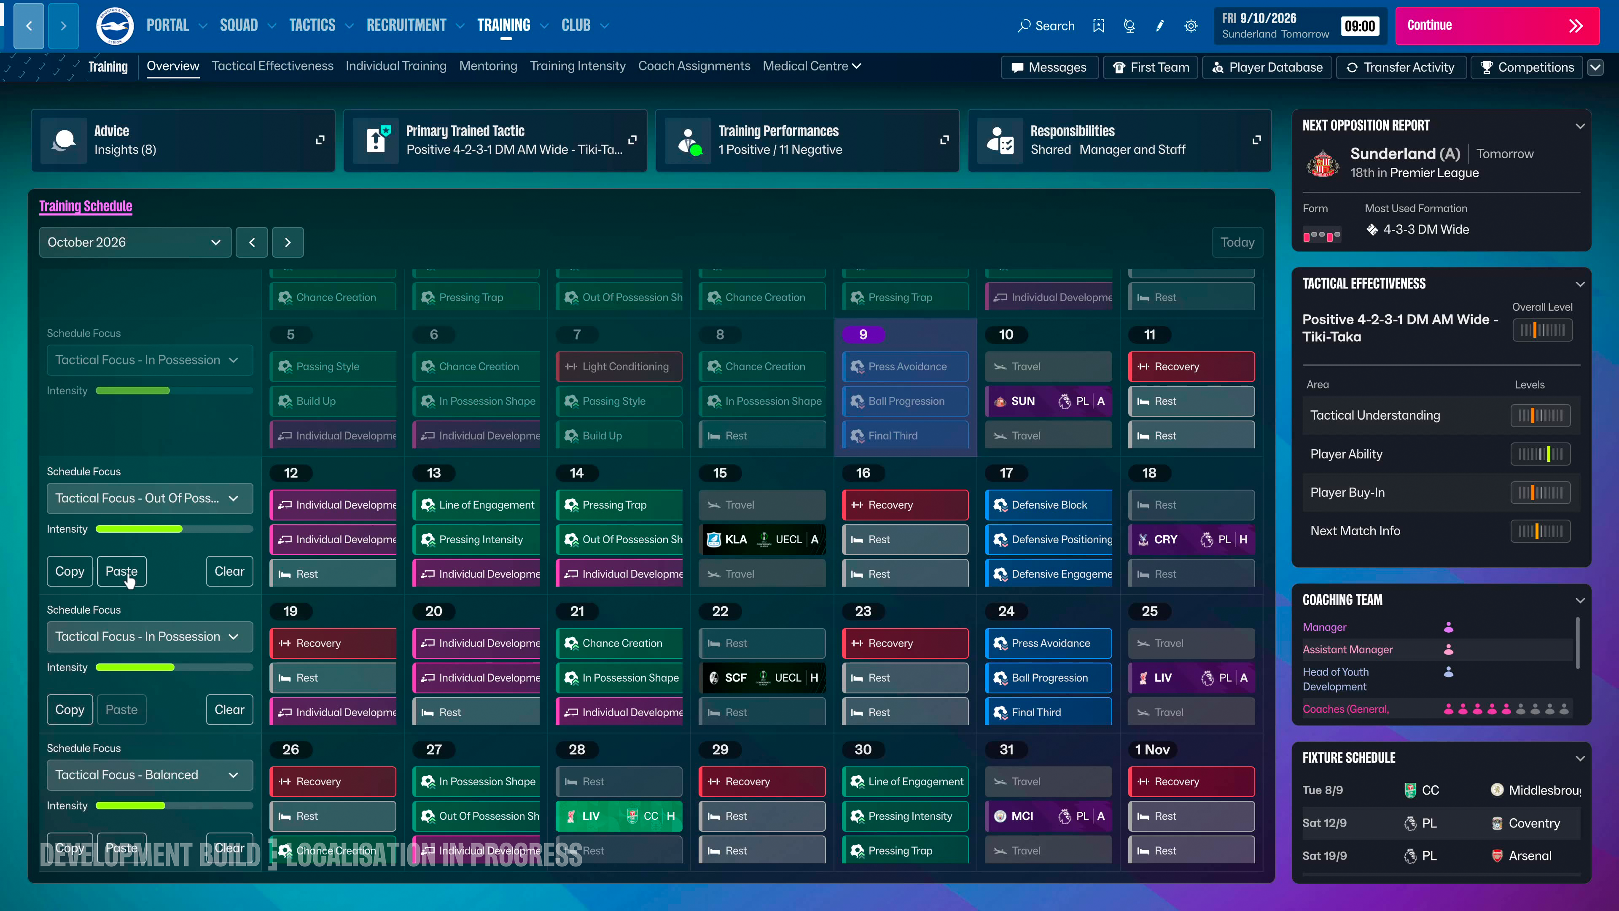Open the Mentoring tab
The image size is (1619, 911).
click(488, 66)
